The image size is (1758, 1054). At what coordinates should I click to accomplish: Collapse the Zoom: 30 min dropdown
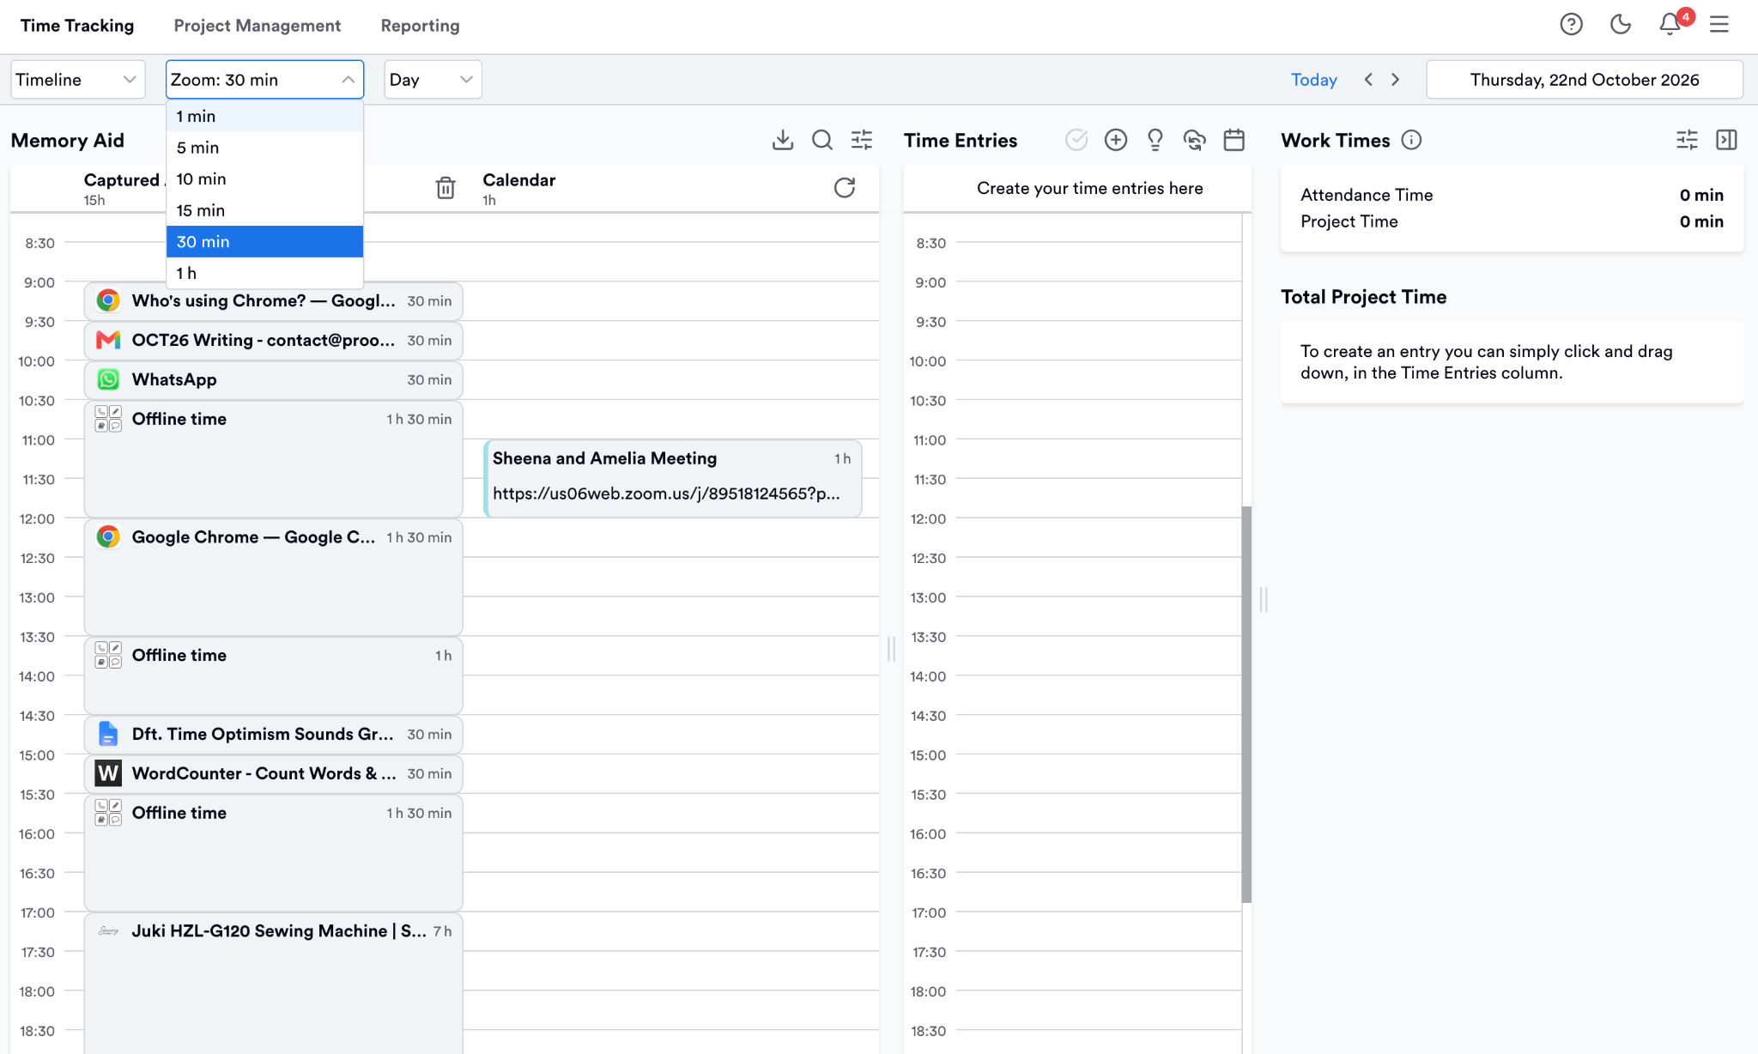[x=264, y=79]
